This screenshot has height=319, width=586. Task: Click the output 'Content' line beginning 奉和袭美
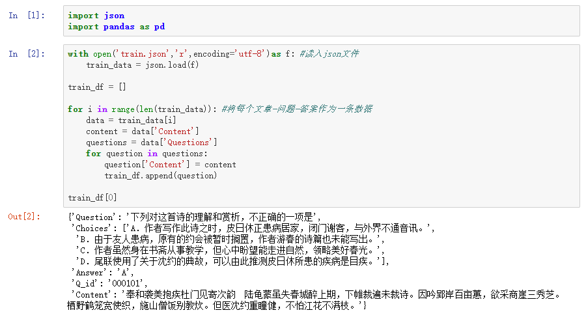(316, 295)
